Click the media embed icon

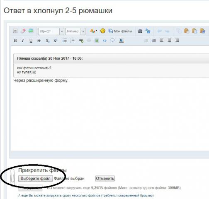tap(122, 41)
